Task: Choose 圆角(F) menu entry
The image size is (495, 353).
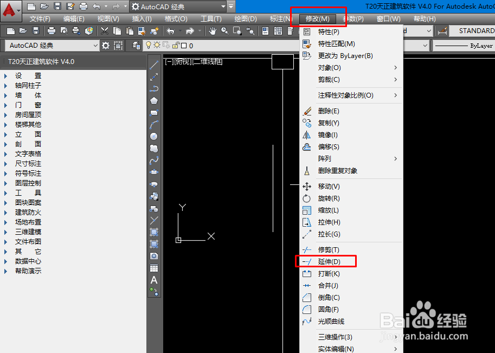Action: coord(351,310)
